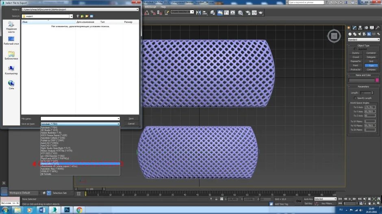Select Helpers category icon
The width and height of the screenshot is (382, 214).
coord(369,34)
